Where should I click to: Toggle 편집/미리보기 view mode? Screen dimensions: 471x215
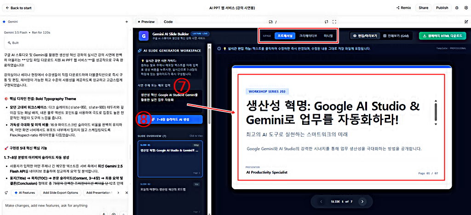pyautogui.click(x=365, y=36)
